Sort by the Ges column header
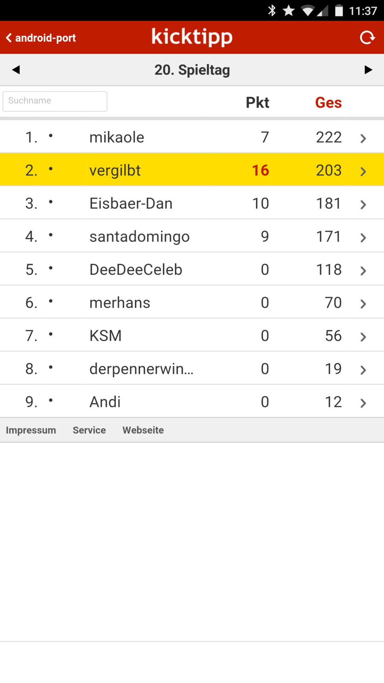The height and width of the screenshot is (683, 384). pos(328,102)
